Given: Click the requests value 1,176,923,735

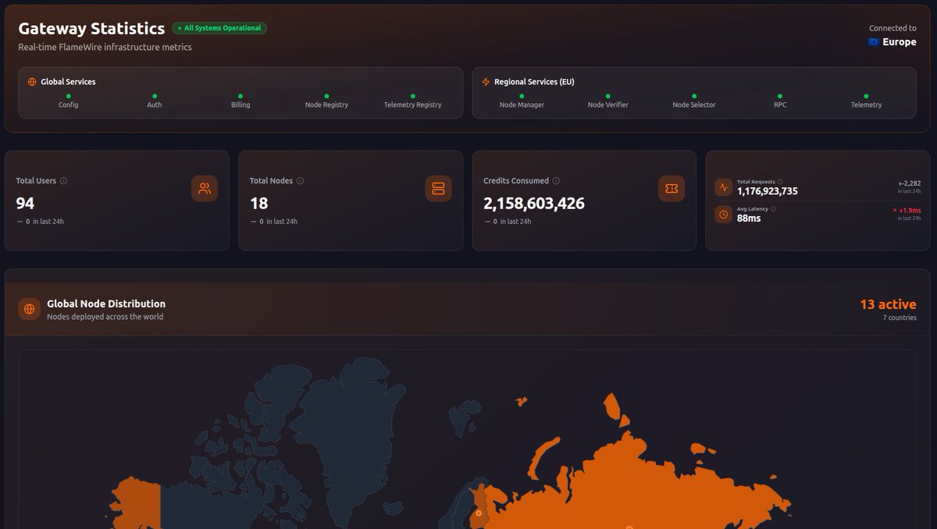Looking at the screenshot, I should 768,191.
